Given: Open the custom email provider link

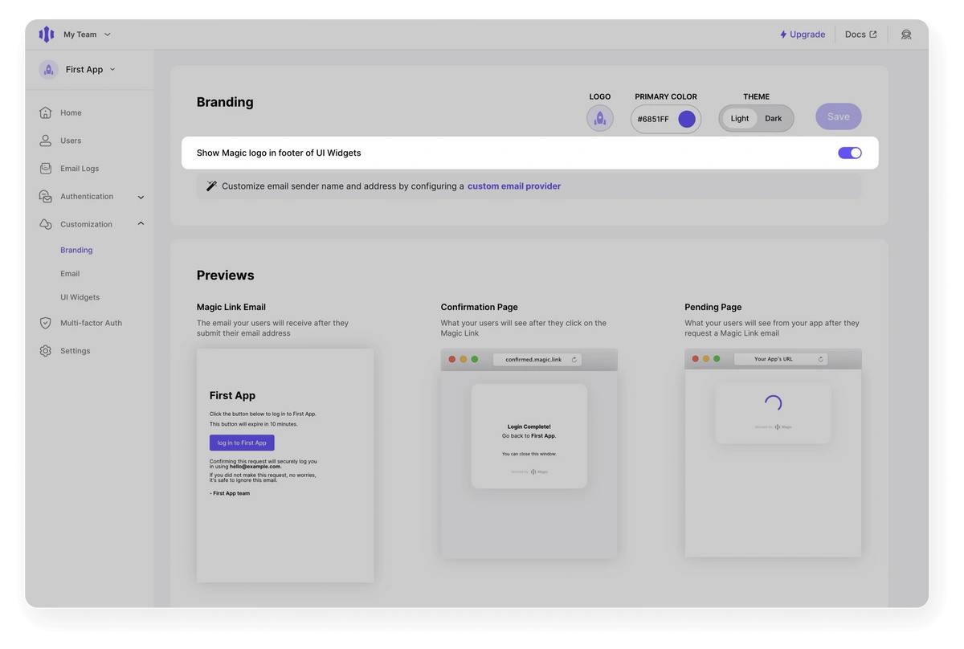Looking at the screenshot, I should pos(514,186).
